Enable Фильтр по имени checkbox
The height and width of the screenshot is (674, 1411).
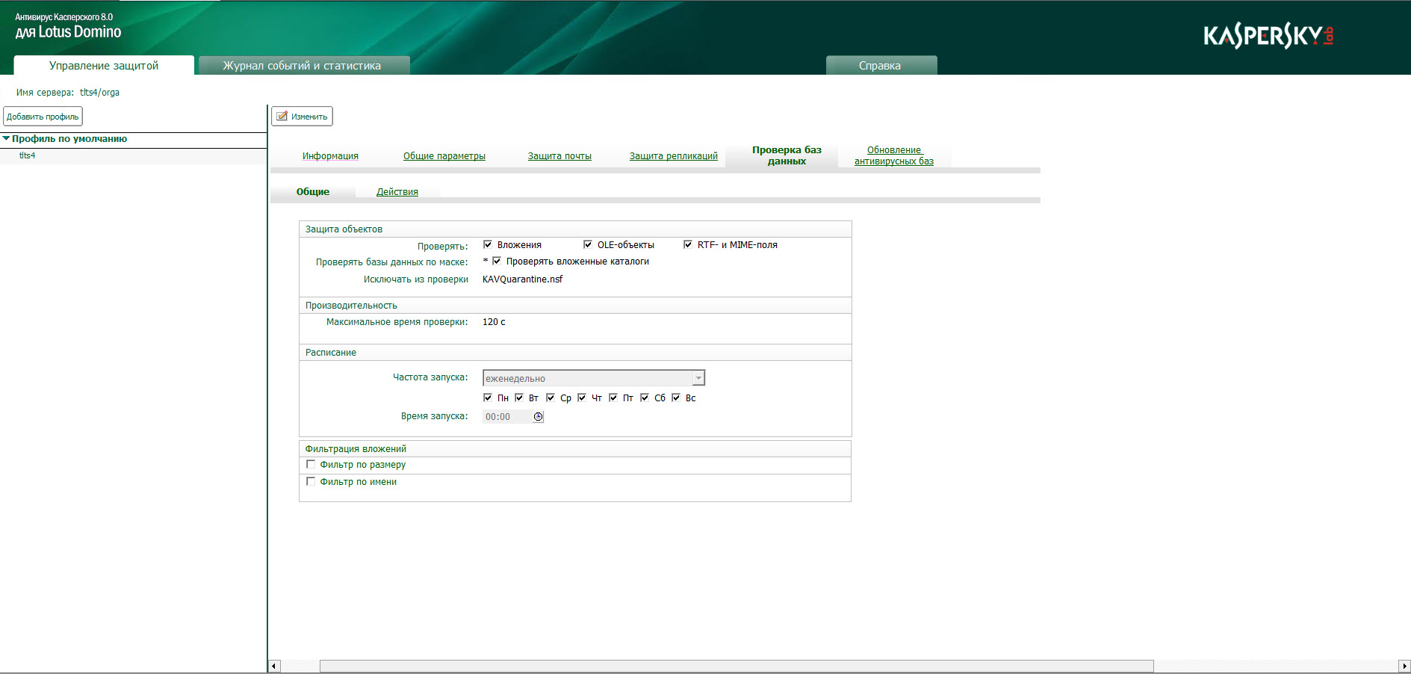point(311,481)
